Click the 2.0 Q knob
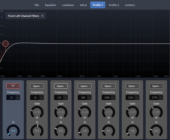 [x=108, y=131]
